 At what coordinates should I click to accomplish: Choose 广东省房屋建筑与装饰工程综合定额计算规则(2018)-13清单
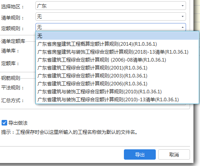point(118,52)
